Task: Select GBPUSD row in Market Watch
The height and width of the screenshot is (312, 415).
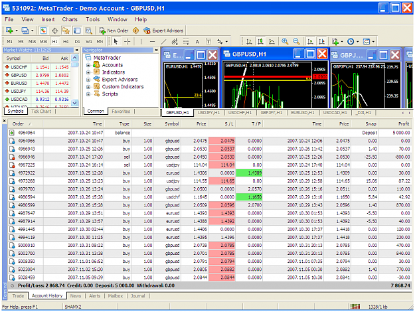Action: tap(37, 75)
